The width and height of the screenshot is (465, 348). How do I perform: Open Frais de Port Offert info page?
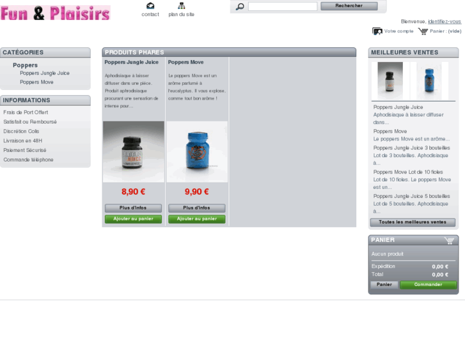coord(26,112)
